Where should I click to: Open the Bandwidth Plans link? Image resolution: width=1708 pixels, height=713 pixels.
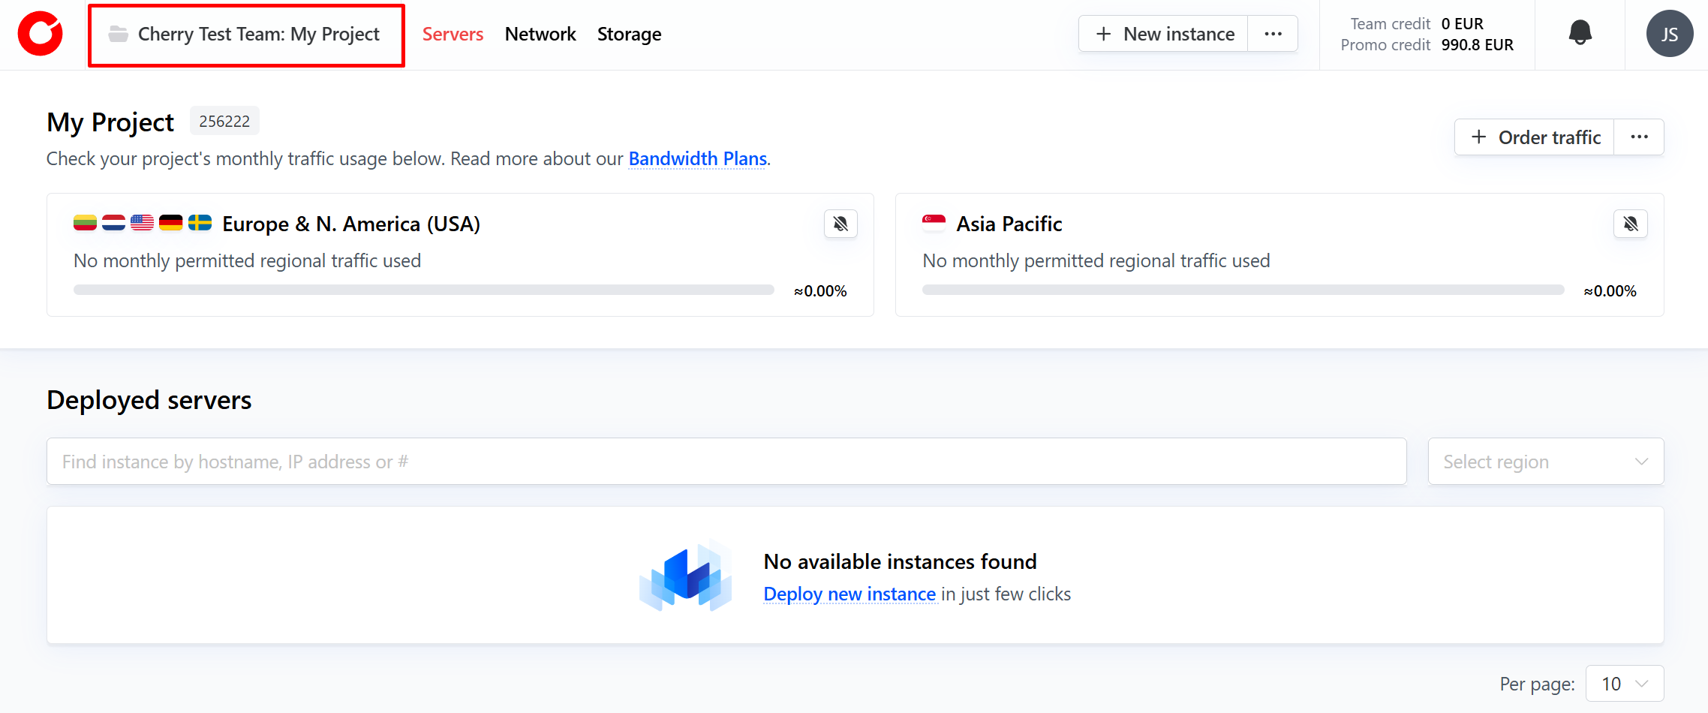[697, 159]
